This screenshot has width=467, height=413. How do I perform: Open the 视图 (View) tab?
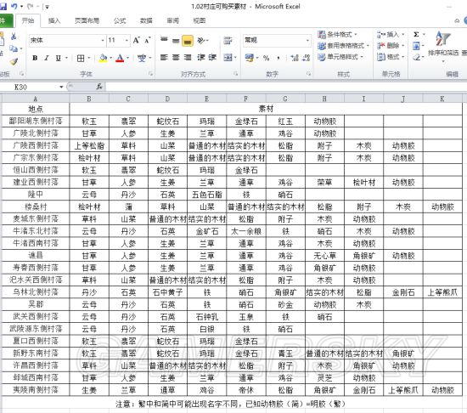pyautogui.click(x=200, y=20)
